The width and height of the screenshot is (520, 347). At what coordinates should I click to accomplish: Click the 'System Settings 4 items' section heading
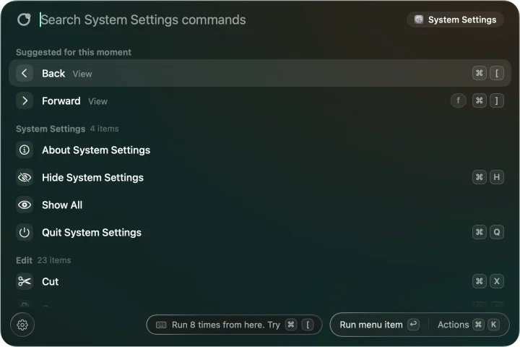click(x=67, y=129)
